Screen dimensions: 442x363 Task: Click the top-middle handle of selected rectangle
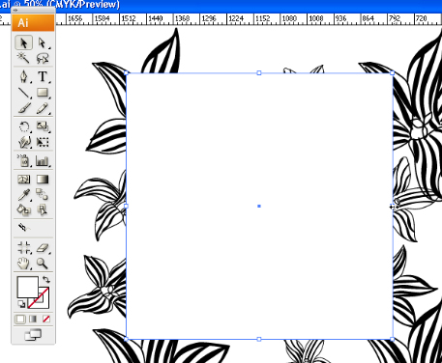click(259, 73)
